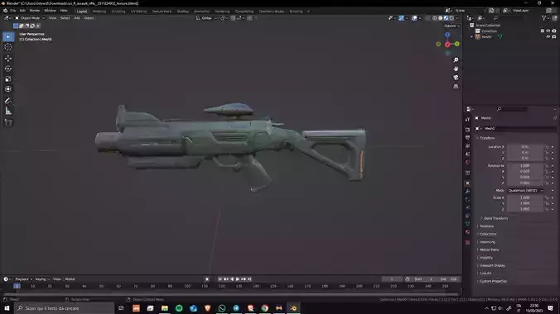Open rotation Mode Quaternion dropdown
Image resolution: width=560 pixels, height=314 pixels.
pos(525,190)
